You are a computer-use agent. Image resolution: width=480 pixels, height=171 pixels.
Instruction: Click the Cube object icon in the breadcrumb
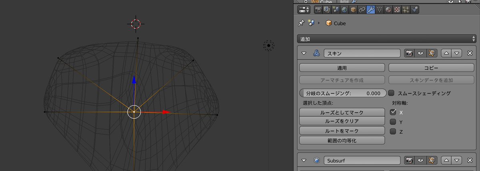pos(329,23)
